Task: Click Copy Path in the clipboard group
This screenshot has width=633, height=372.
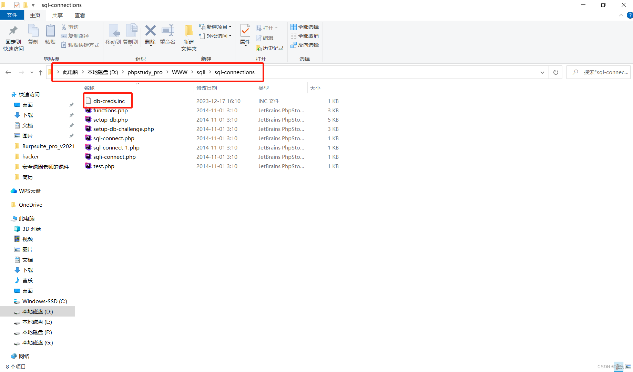Action: (x=75, y=36)
